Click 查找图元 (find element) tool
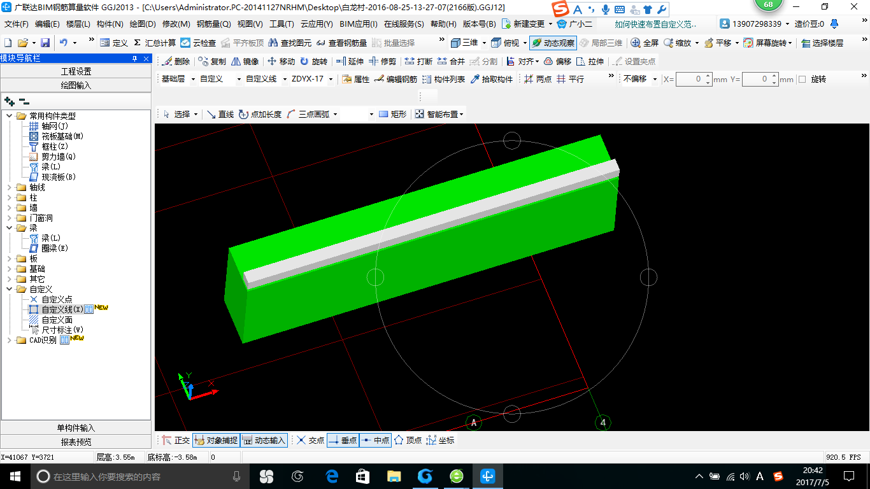 290,43
